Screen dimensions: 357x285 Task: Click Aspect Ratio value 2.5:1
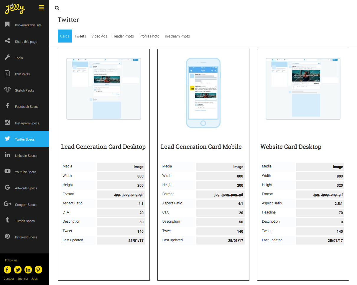pyautogui.click(x=320, y=203)
